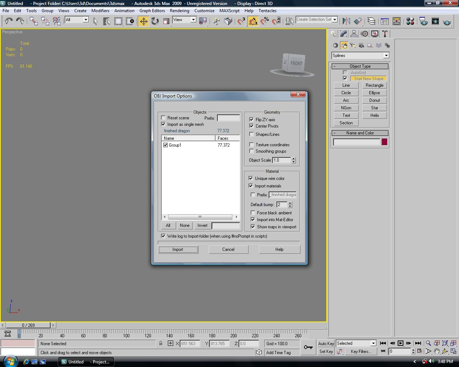Viewport: 459px width, 367px height.
Task: Click the Undo arrow icon
Action: [x=9, y=22]
